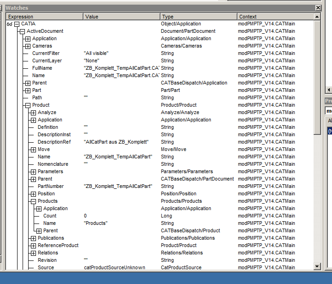Viewport: 332px width, 284px height.
Task: Select the Revision row
Action: pos(160,260)
